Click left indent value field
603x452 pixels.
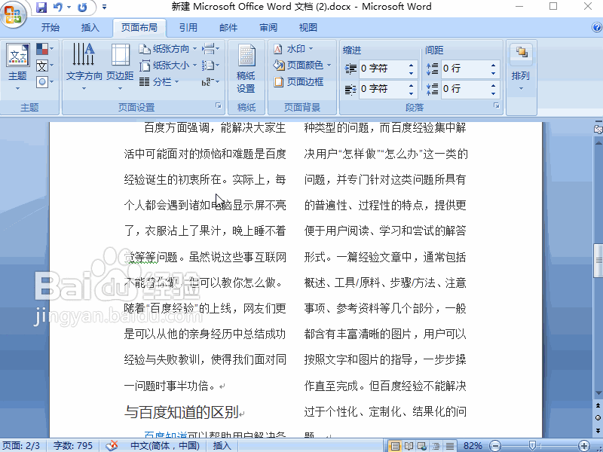click(382, 69)
